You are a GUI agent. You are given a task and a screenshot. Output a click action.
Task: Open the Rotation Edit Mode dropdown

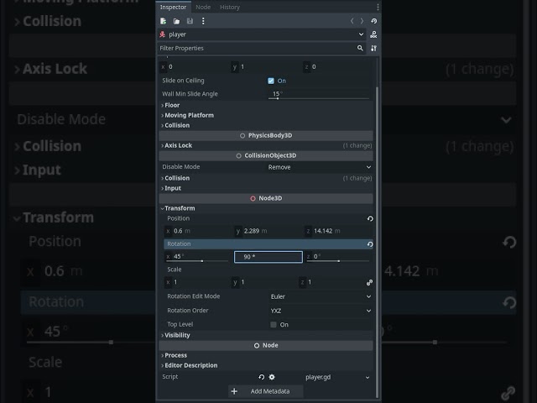point(320,296)
